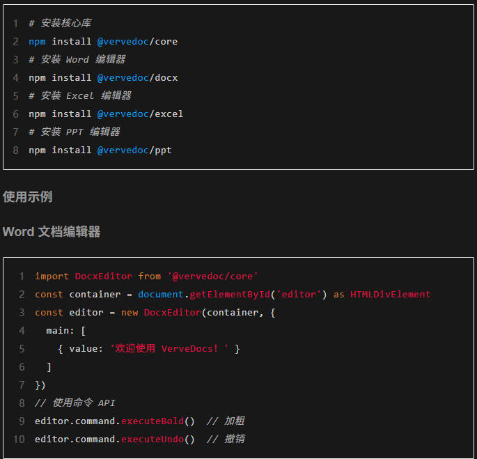Select the line 'npm install @vervedoc/core'
Image resolution: width=477 pixels, height=459 pixels.
[103, 41]
